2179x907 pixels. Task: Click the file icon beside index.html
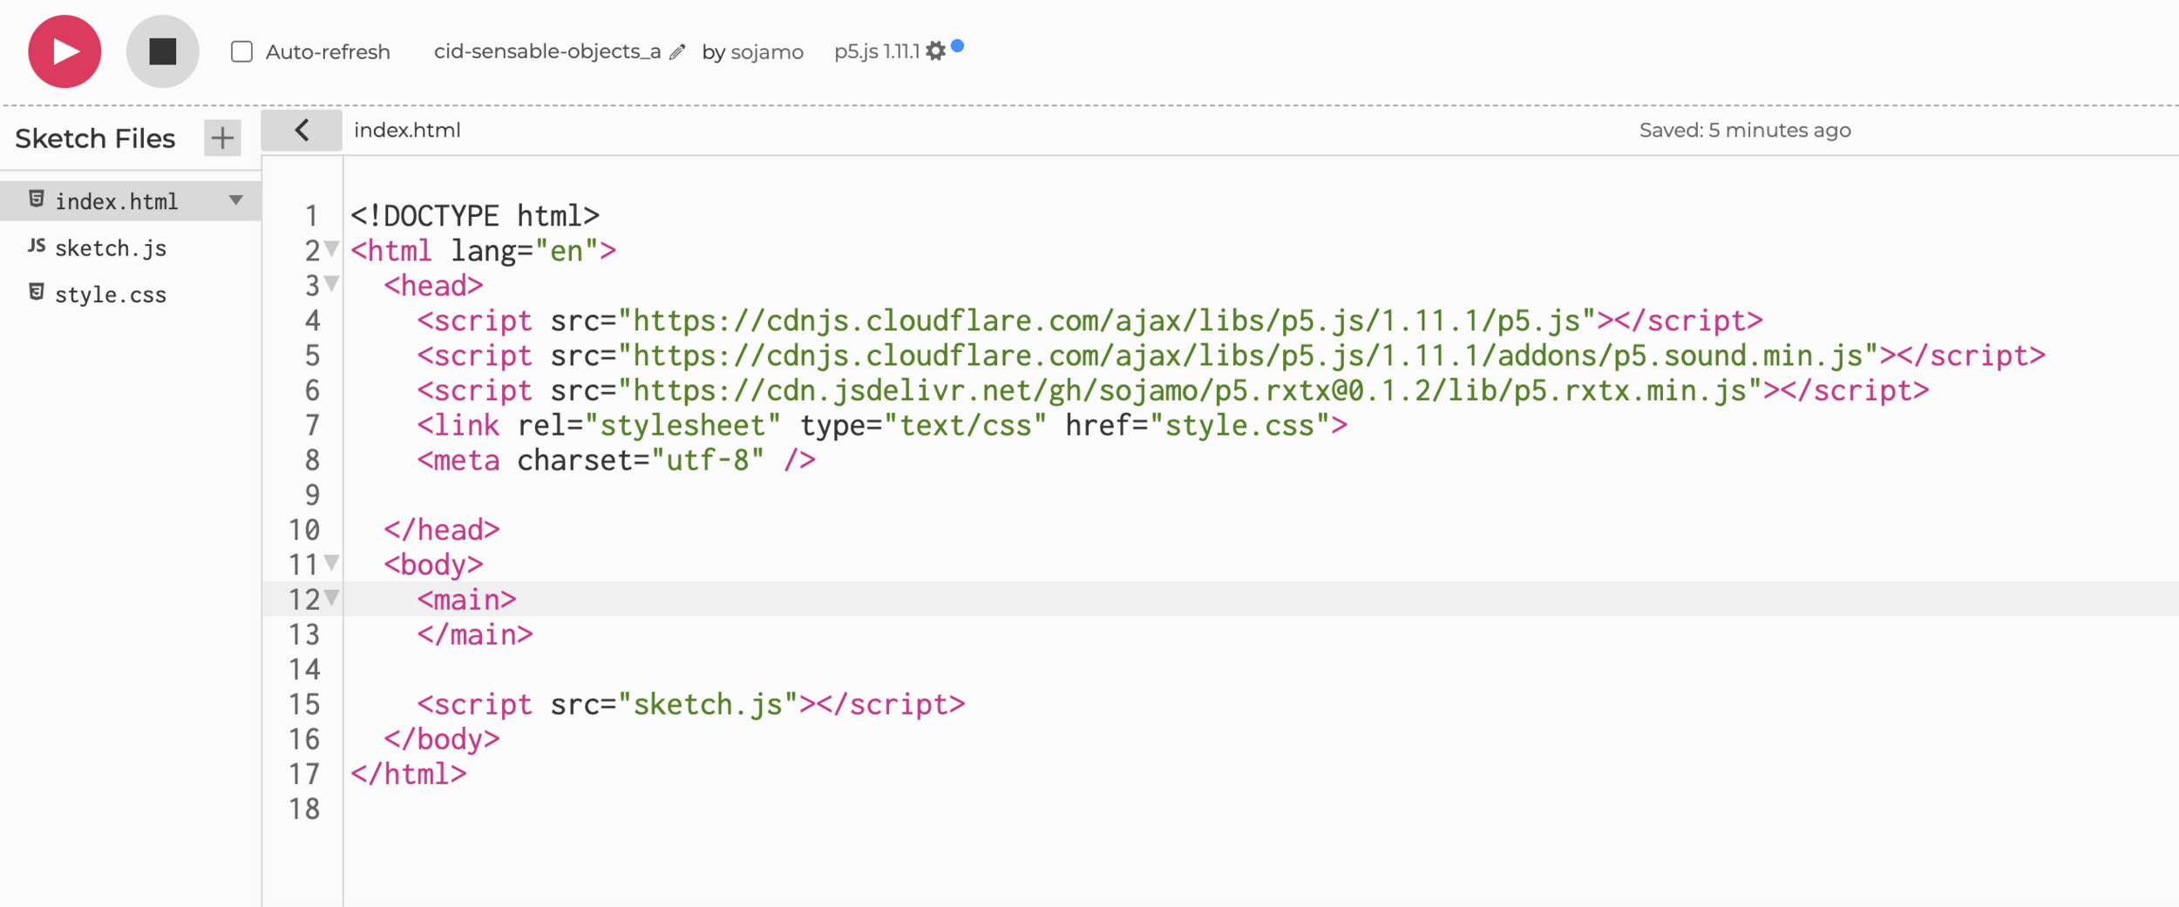click(x=37, y=200)
